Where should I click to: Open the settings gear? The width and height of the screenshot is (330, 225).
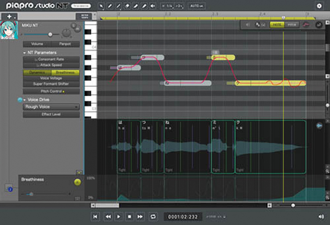(319, 6)
